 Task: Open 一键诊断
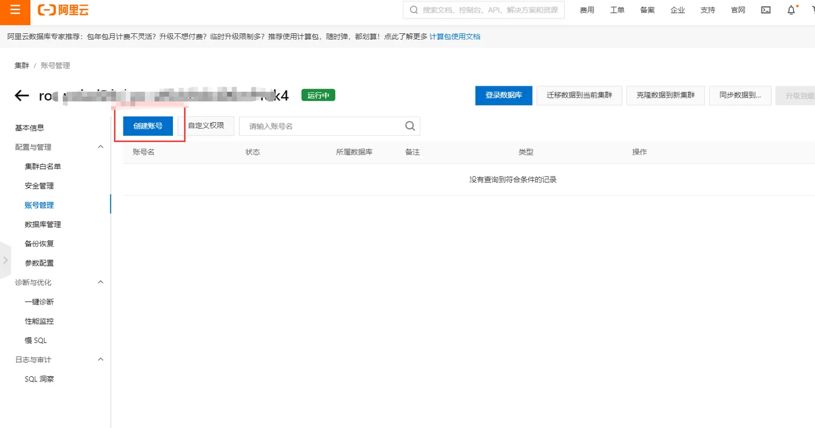39,302
